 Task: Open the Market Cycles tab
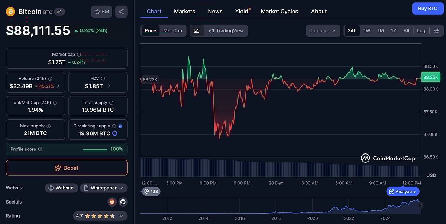[x=279, y=11]
